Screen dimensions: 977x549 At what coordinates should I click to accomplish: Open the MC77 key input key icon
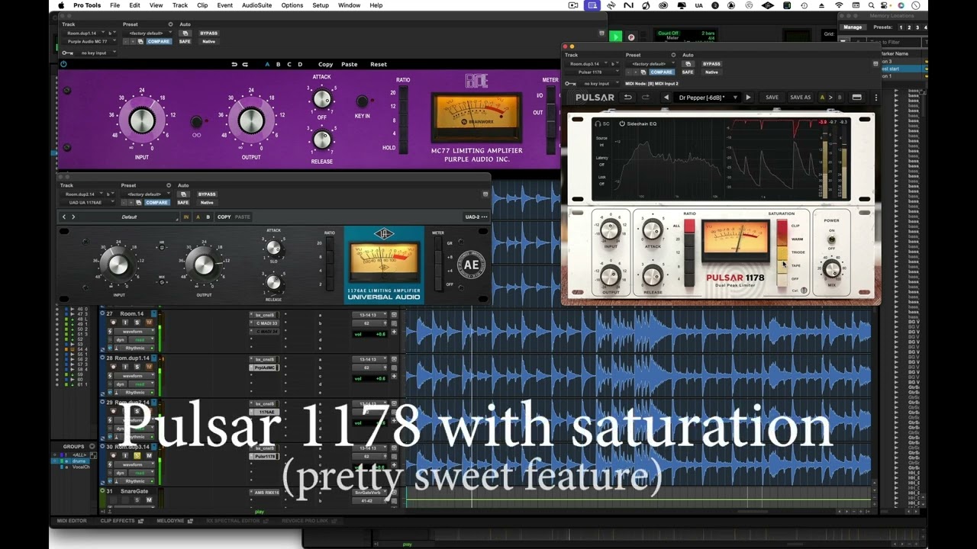pos(67,53)
